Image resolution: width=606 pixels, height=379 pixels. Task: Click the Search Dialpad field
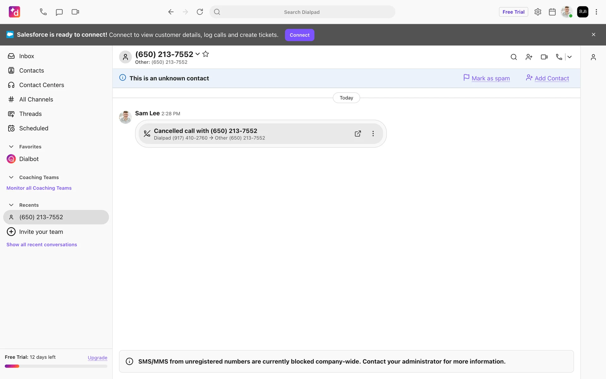coord(302,12)
